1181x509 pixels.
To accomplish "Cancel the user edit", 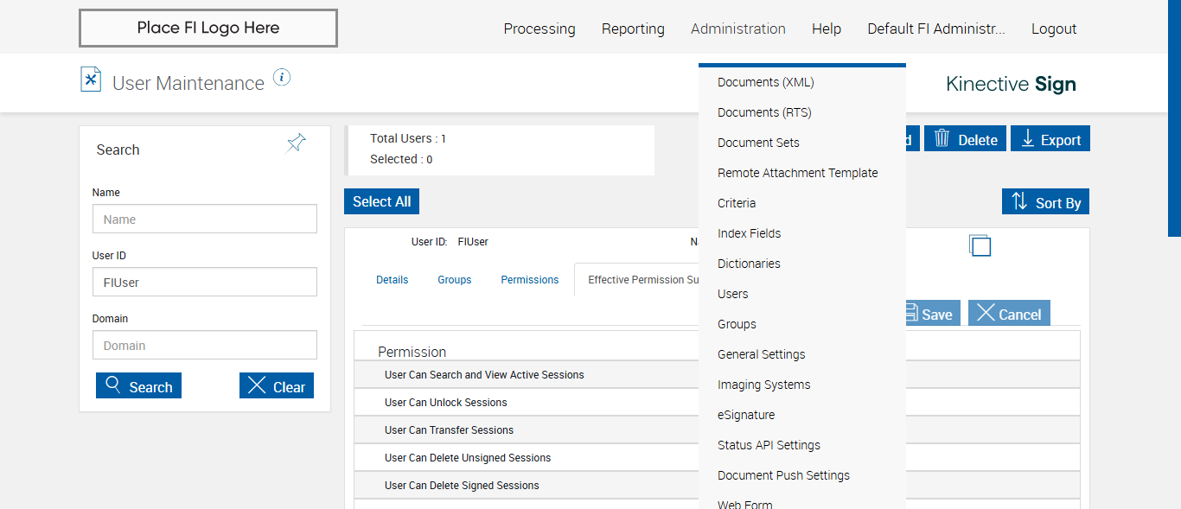I will pos(1009,314).
